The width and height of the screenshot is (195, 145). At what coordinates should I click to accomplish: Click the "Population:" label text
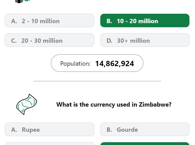coord(75,64)
